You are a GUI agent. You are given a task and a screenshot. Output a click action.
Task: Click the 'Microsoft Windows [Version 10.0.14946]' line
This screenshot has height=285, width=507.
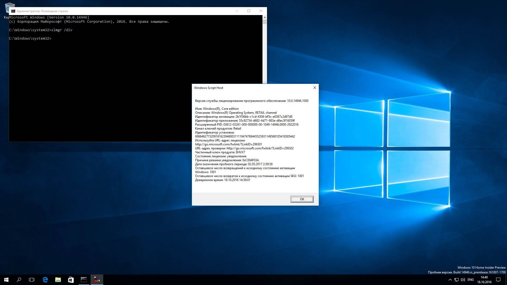49,17
